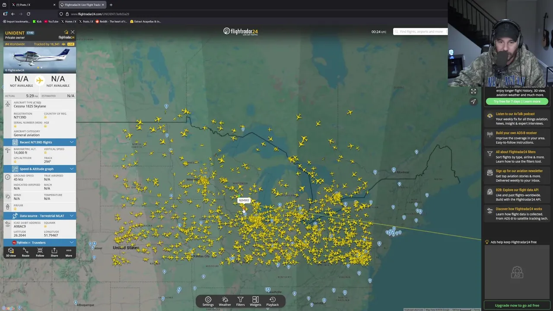Viewport: 553px width, 311px height.
Task: Click the 14,000 ft barometric altitude value
Action: [x=20, y=152]
